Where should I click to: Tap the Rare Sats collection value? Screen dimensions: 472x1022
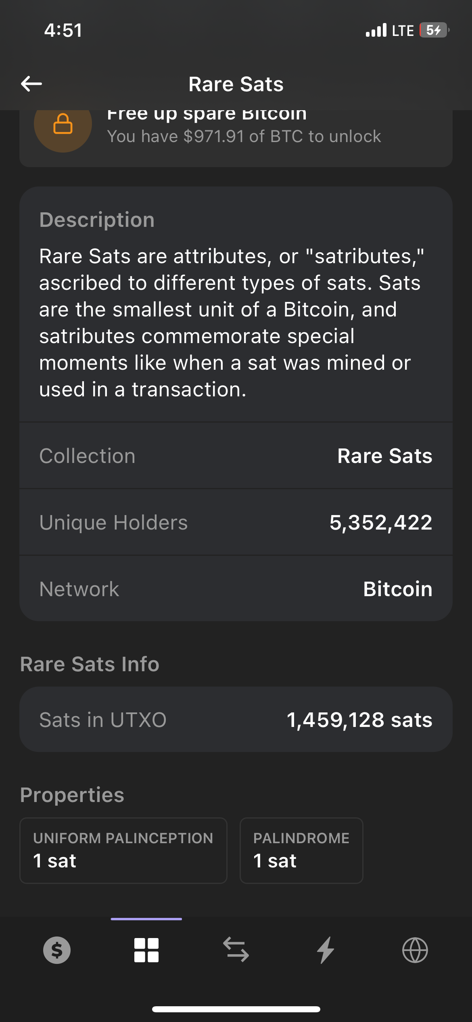pyautogui.click(x=384, y=456)
